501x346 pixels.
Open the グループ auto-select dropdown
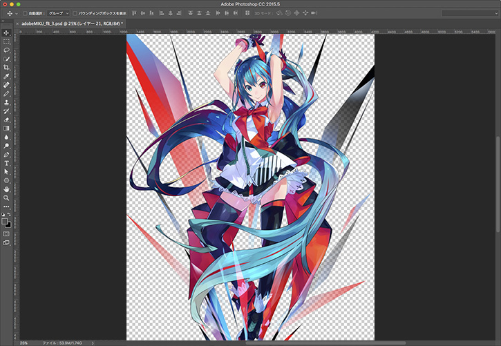59,13
